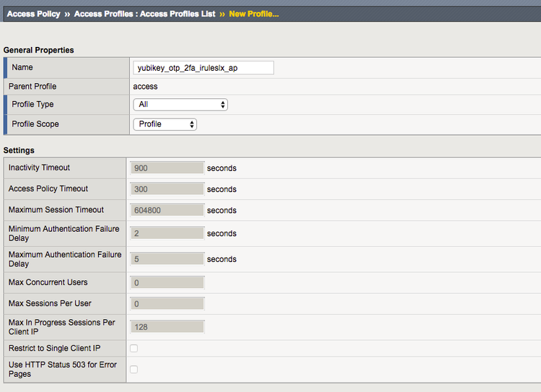Select the Max Concurrent Users field
This screenshot has height=392, width=541.
167,282
